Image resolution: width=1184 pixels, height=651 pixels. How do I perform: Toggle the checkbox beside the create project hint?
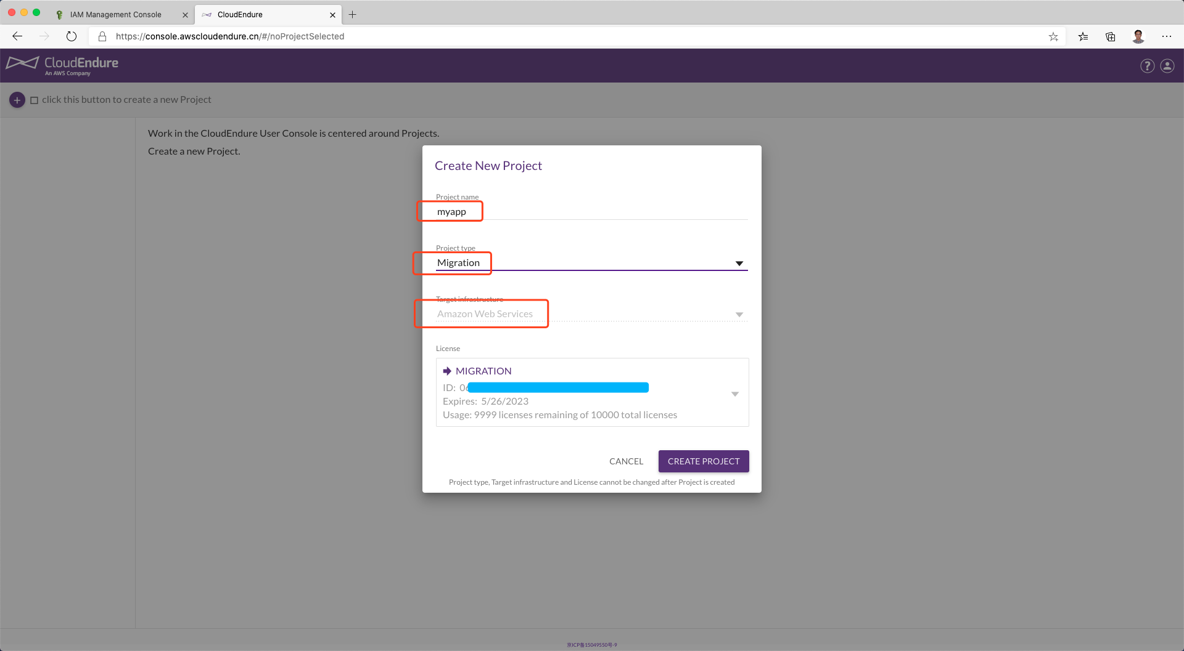point(35,100)
